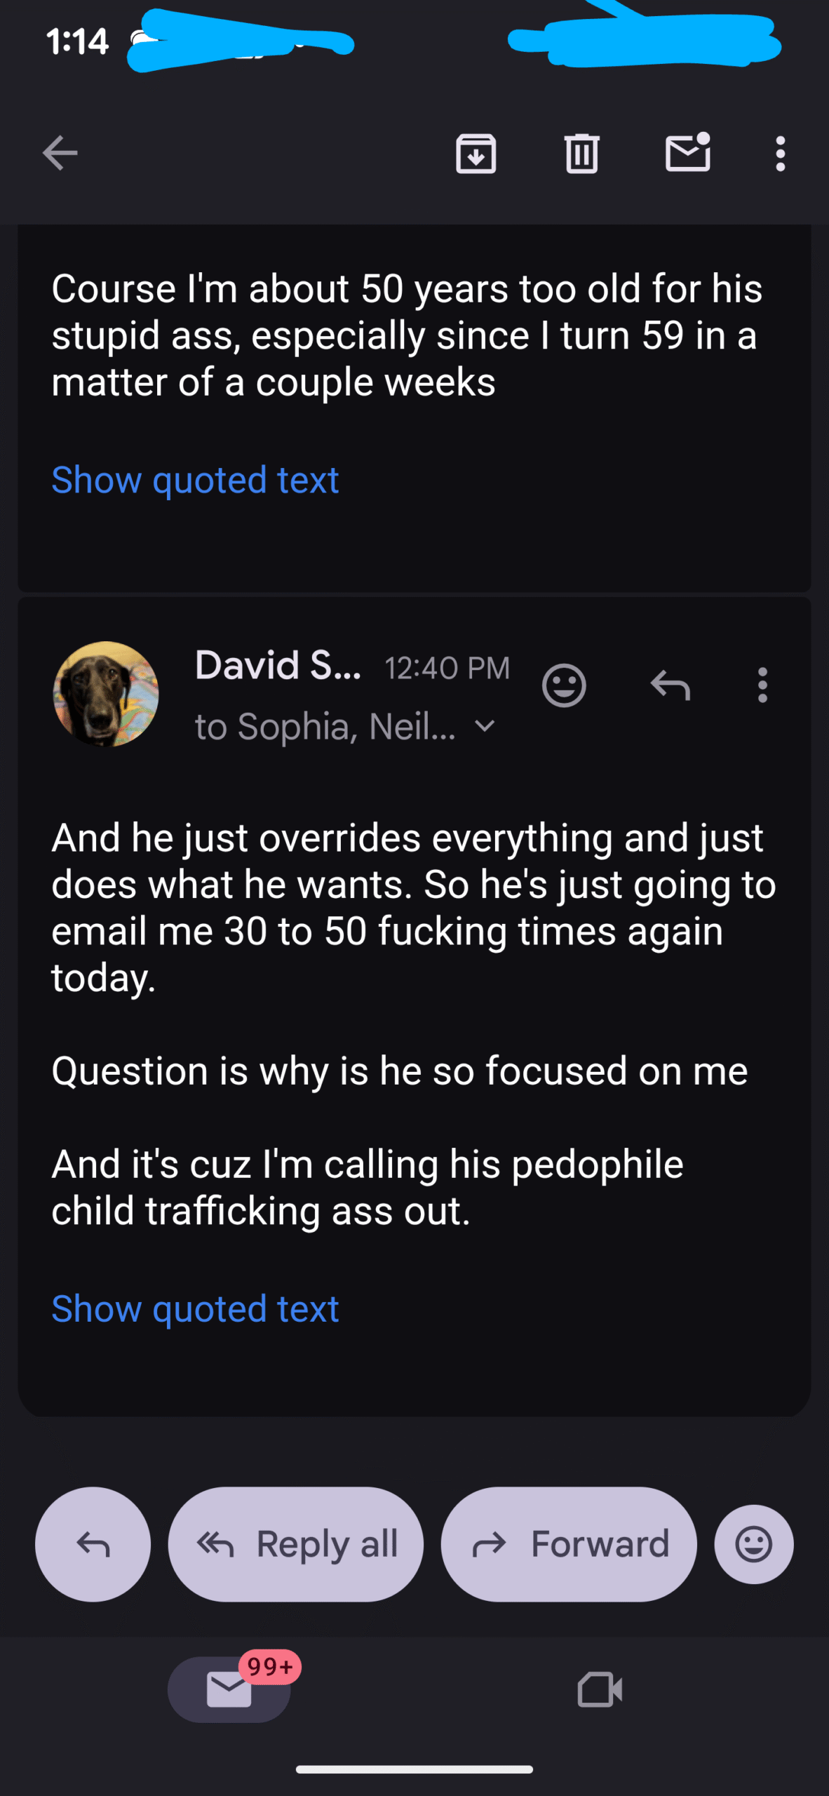Mark the email as unread
The width and height of the screenshot is (829, 1796).
(687, 152)
